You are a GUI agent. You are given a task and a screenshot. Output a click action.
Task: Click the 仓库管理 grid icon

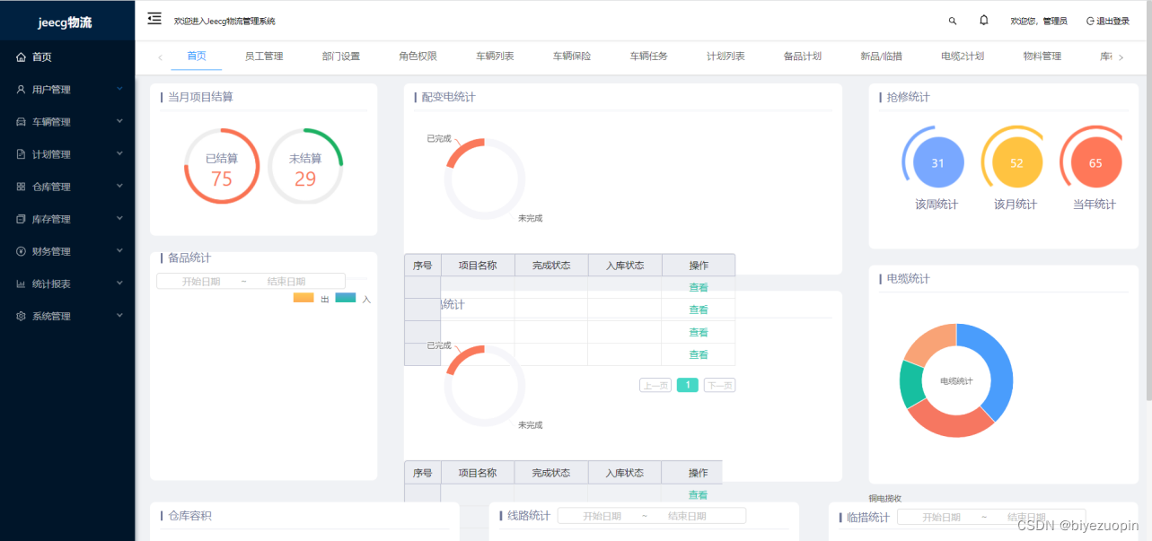pyautogui.click(x=22, y=187)
